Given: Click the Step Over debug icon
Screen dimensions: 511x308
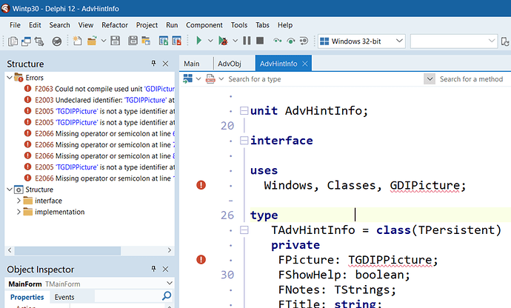Looking at the screenshot, I should [291, 41].
